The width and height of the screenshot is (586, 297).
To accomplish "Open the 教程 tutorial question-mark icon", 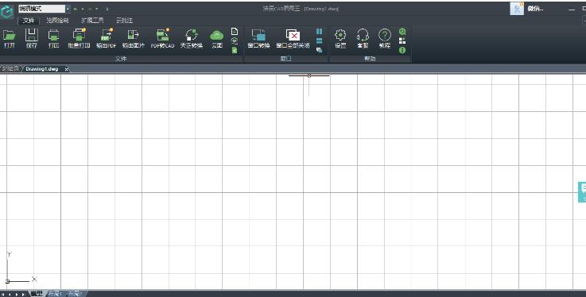I will click(x=385, y=39).
